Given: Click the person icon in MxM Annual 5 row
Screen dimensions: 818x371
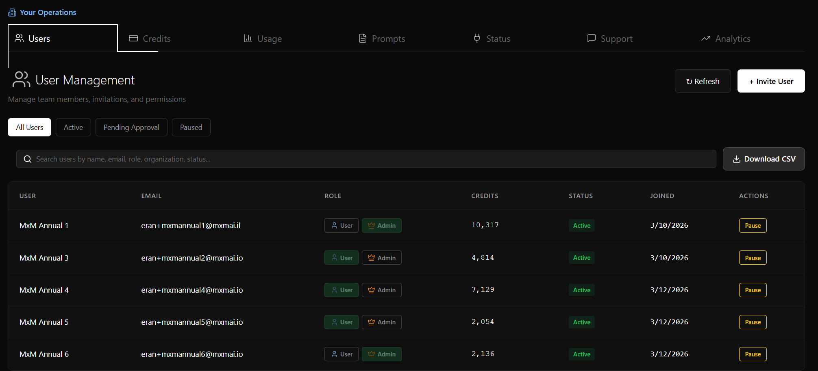Looking at the screenshot, I should coord(334,322).
